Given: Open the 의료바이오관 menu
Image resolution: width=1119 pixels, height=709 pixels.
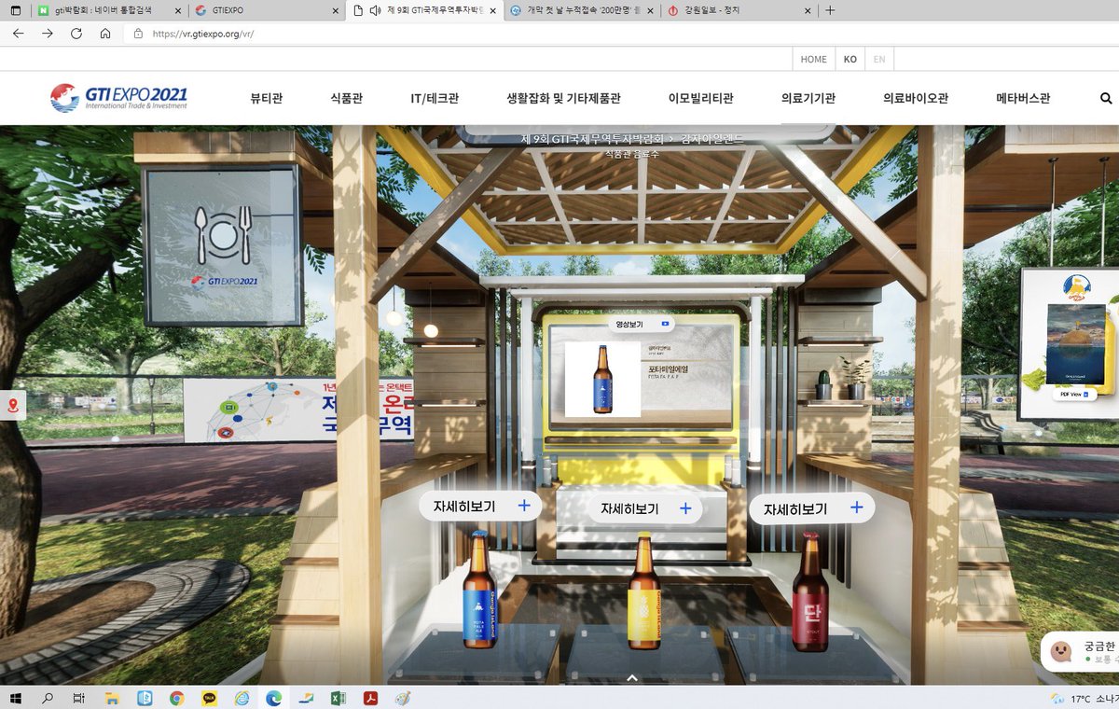Looking at the screenshot, I should pos(916,98).
